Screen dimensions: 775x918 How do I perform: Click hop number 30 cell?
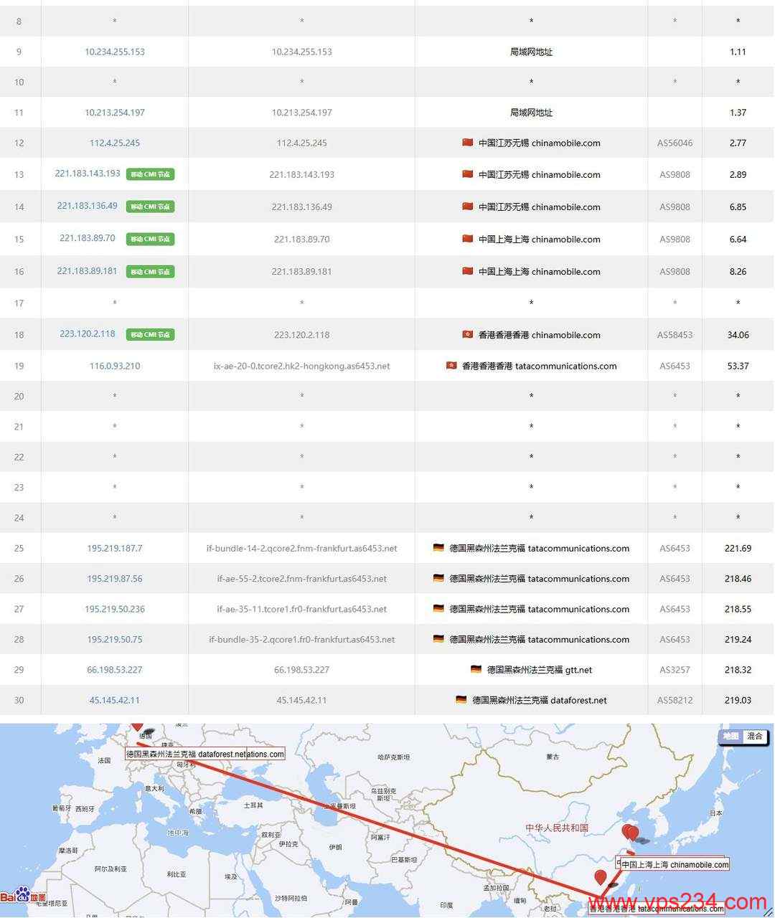point(19,700)
